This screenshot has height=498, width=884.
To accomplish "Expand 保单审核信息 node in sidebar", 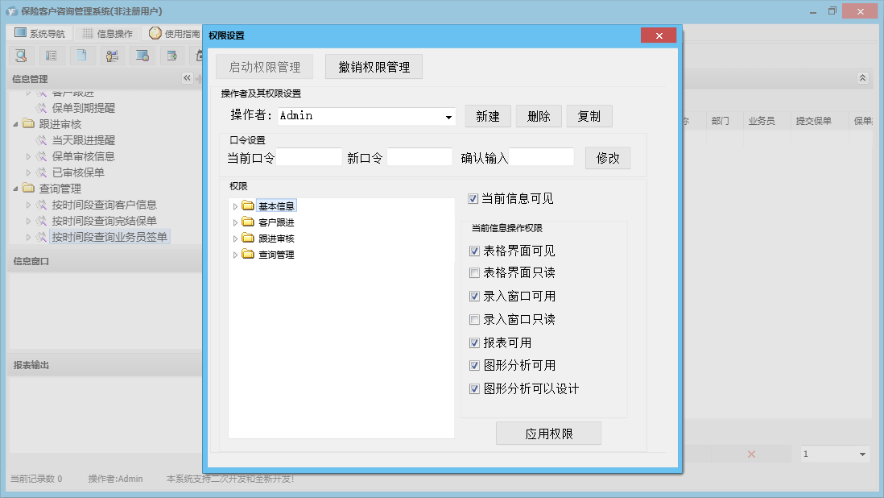I will [28, 157].
